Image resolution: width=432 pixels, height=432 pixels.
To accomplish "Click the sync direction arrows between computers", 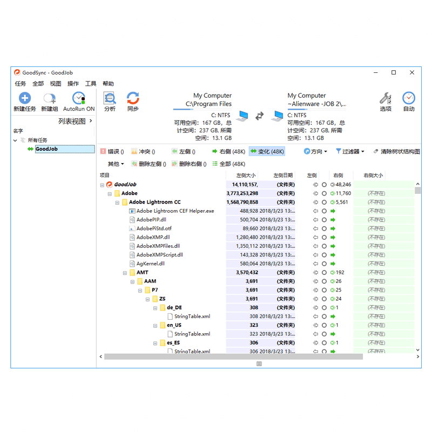I will pos(260,116).
